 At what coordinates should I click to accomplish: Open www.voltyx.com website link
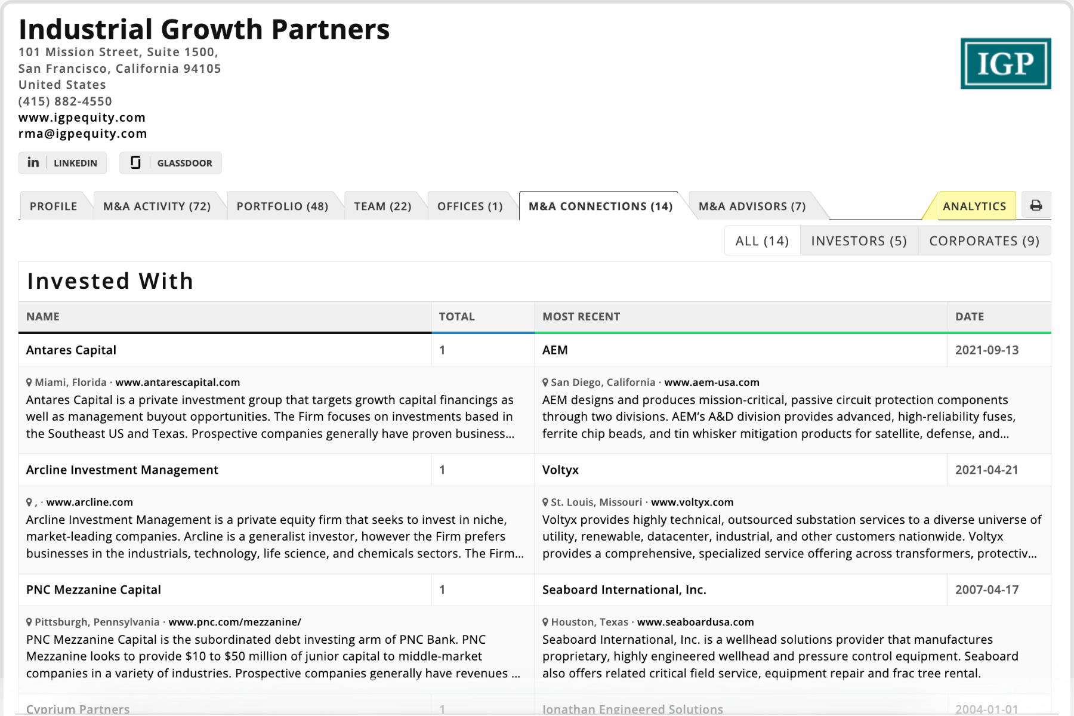click(692, 502)
